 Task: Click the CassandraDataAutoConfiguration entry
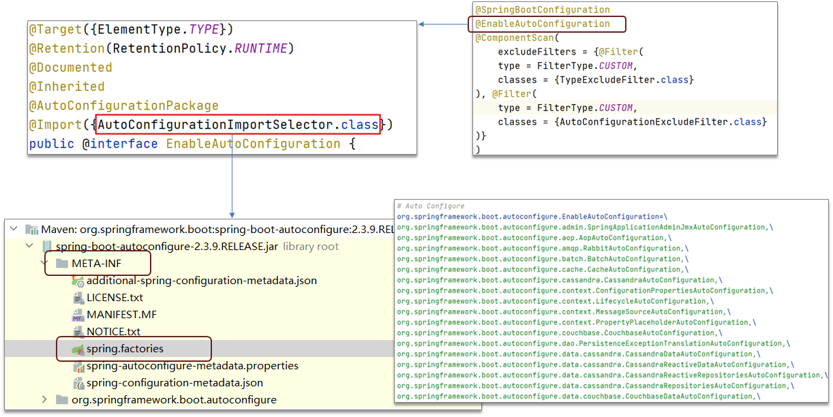578,354
